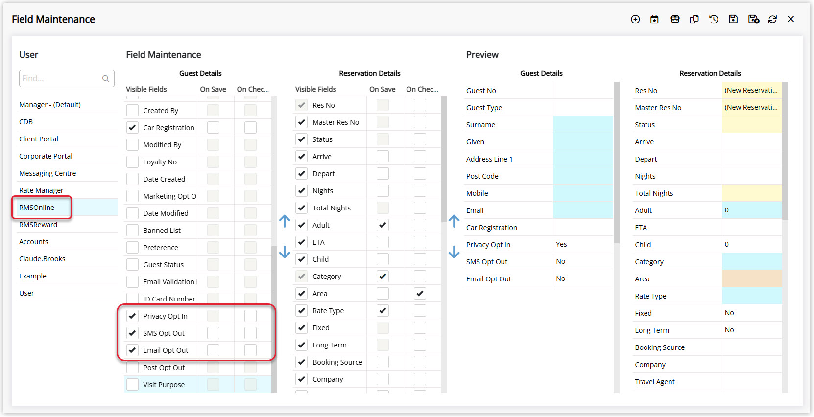
Task: Untick SMS Opt Out visible checkbox
Action: tap(132, 333)
